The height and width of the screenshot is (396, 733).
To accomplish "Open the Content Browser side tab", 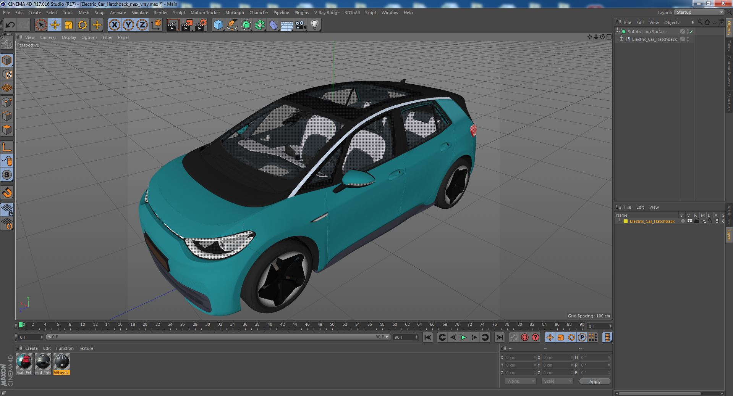I will point(729,71).
